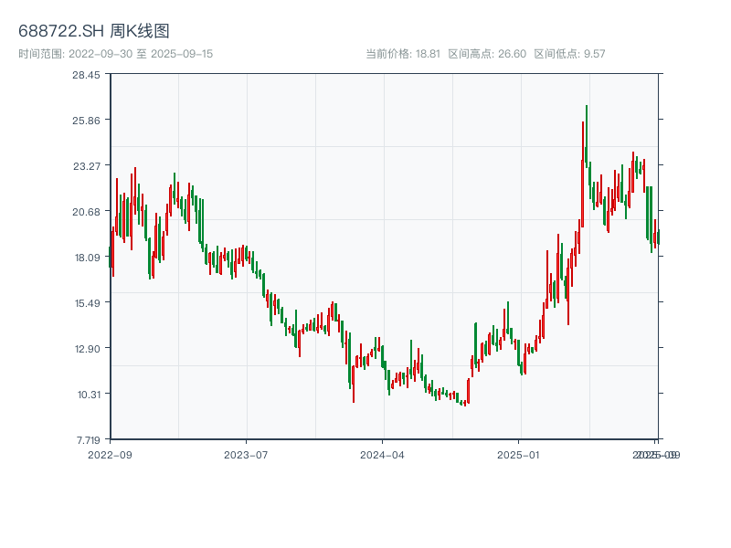The height and width of the screenshot is (548, 731).
Task: Click the tallest green candlestick at the 26.60 peak
Action: (x=587, y=136)
